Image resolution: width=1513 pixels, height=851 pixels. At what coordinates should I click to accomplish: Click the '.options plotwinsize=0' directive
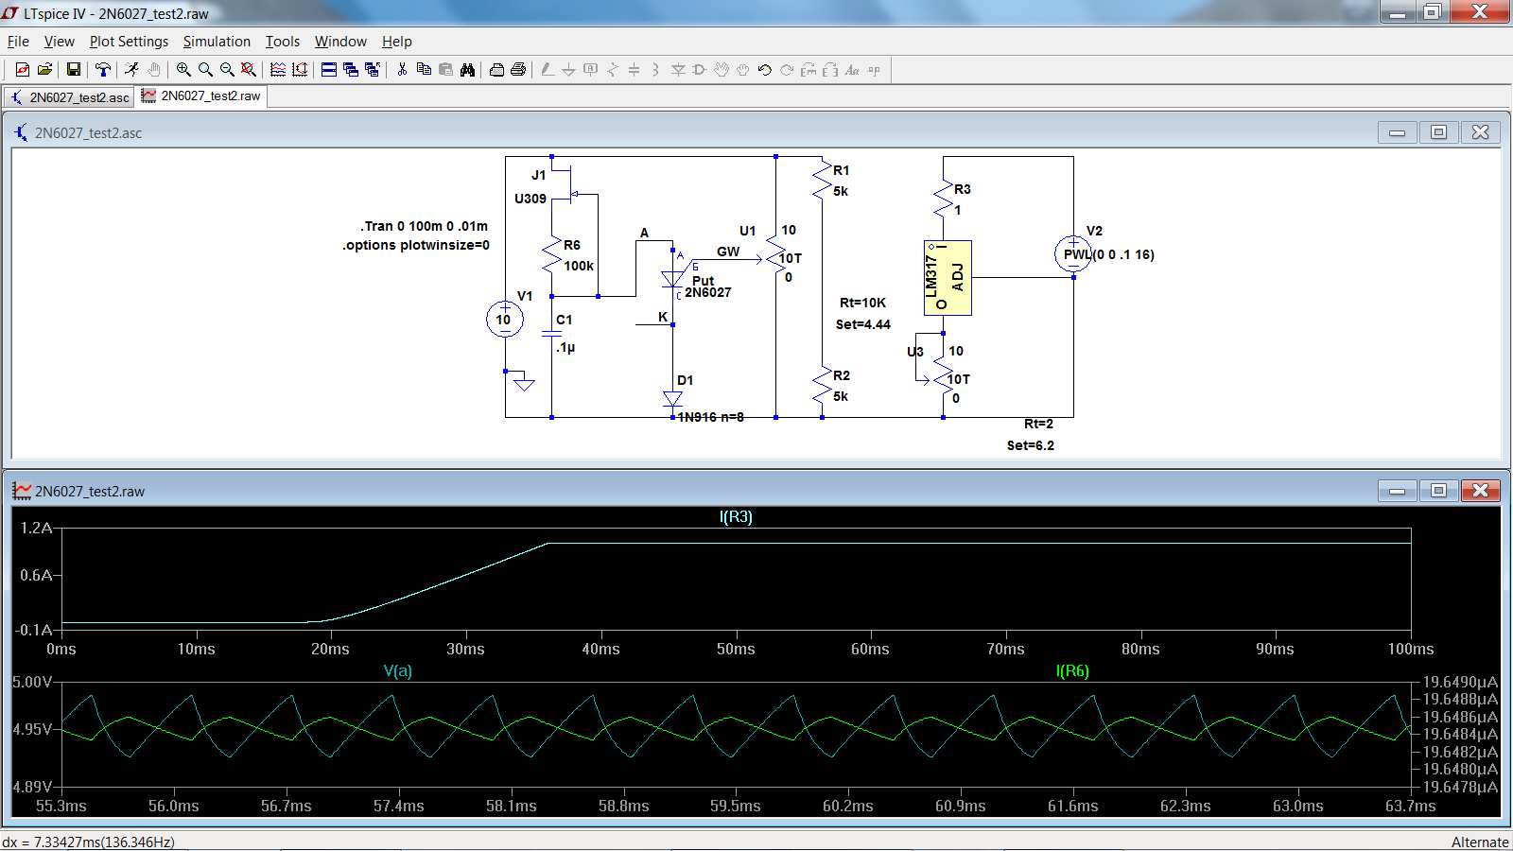[x=416, y=245]
